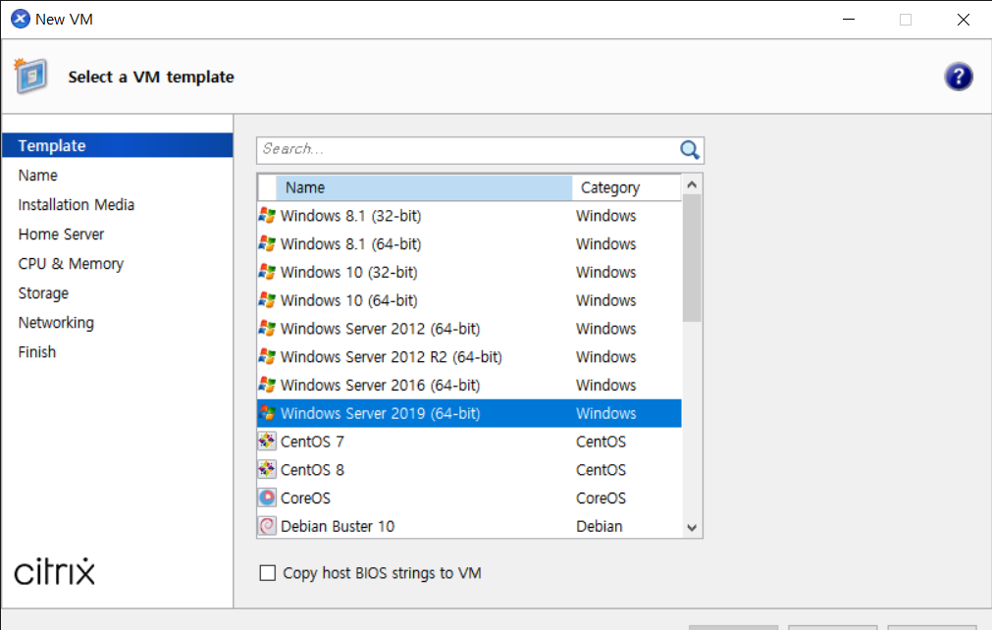Select the Windows Server 2019 (64-bit) name
The image size is (992, 630).
pyautogui.click(x=381, y=413)
